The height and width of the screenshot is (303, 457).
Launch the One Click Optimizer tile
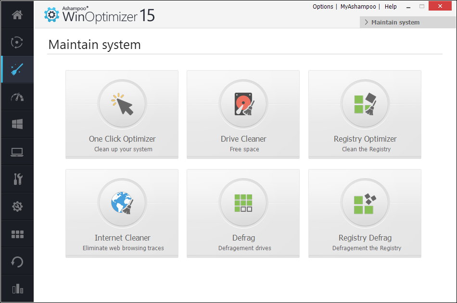point(122,114)
